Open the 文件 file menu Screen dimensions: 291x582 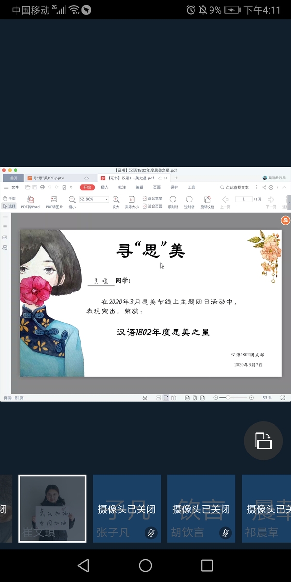pyautogui.click(x=12, y=187)
